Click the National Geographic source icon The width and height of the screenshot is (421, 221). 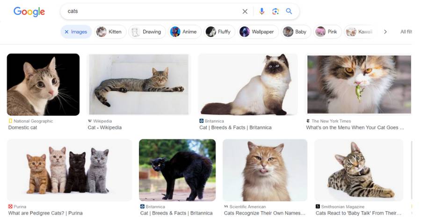coord(10,121)
